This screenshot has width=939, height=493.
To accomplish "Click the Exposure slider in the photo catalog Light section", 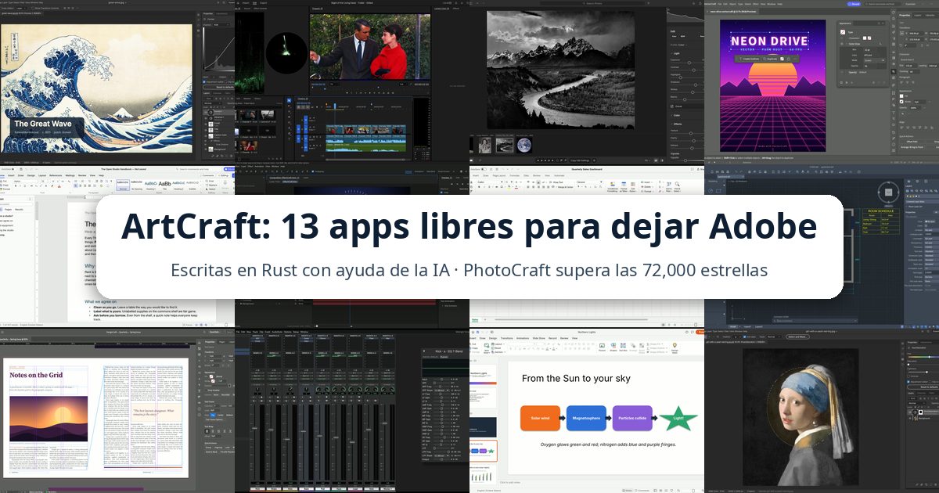I will 688,63.
